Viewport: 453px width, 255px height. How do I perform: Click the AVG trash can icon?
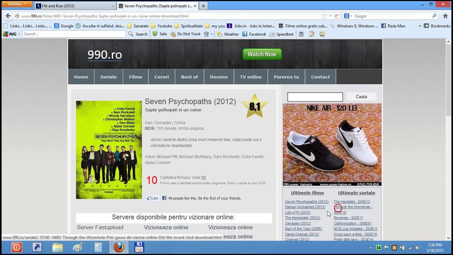(207, 34)
